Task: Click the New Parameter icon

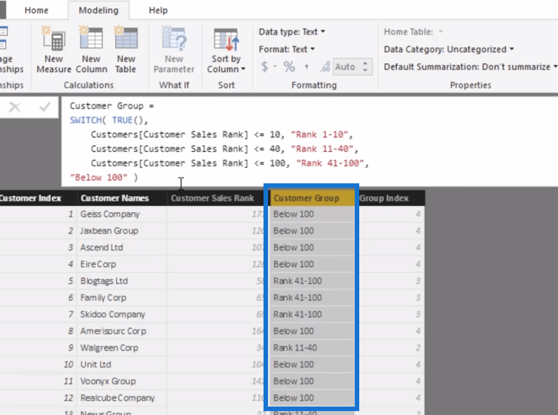Action: click(x=174, y=38)
